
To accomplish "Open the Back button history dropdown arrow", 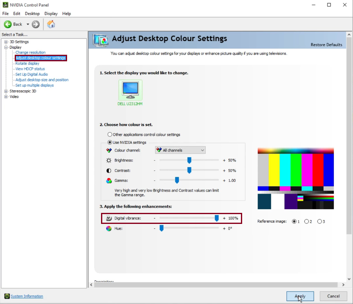I will click(x=28, y=24).
